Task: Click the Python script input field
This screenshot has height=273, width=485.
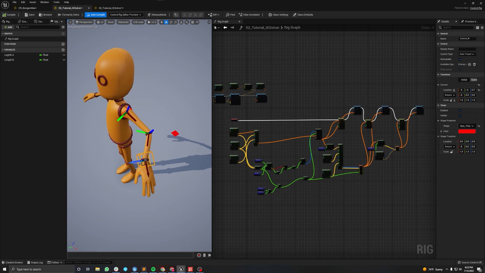Action: (88, 262)
